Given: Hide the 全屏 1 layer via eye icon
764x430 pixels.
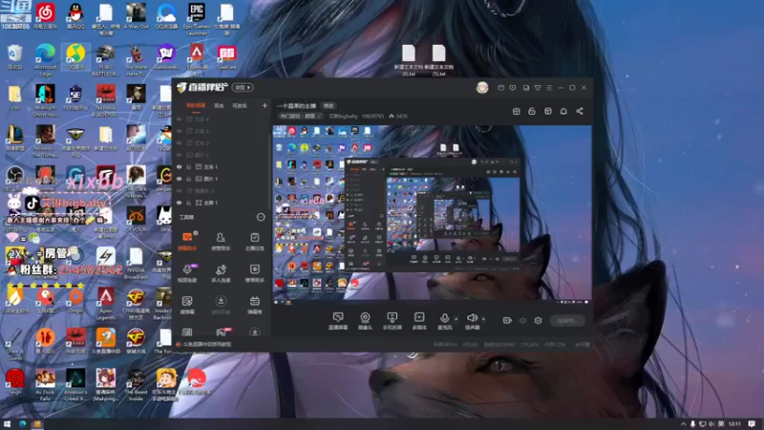Looking at the screenshot, I should [x=180, y=203].
